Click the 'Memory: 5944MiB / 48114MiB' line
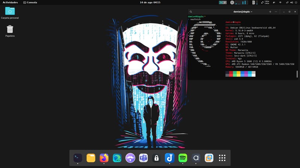Image resolution: width=300 pixels, height=168 pixels. coord(241,67)
